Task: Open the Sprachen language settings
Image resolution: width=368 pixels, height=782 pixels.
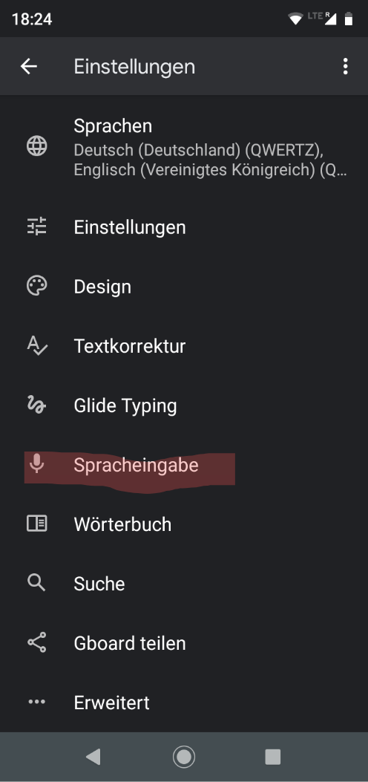Action: coord(184,147)
